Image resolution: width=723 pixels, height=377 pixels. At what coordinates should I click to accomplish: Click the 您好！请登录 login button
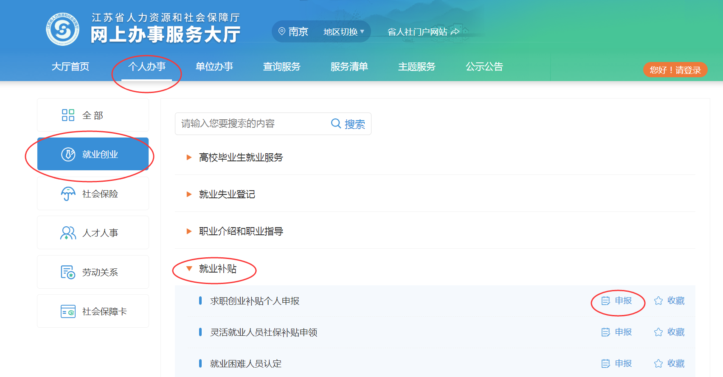click(x=675, y=70)
